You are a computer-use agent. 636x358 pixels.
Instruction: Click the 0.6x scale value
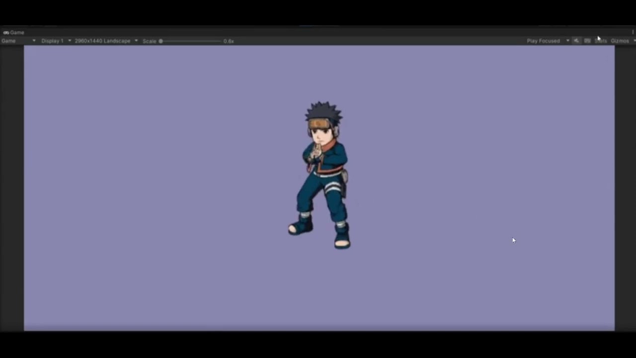pyautogui.click(x=229, y=41)
